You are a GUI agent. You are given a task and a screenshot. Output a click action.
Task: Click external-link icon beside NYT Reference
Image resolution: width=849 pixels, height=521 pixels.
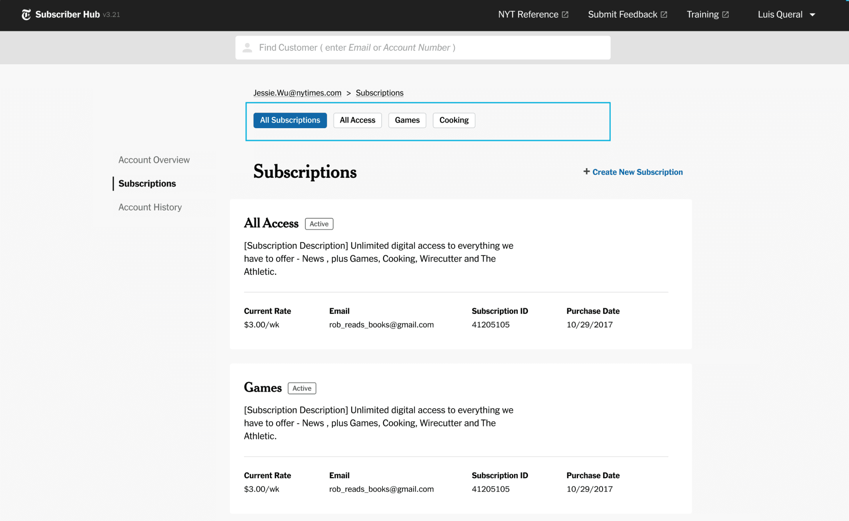tap(565, 15)
